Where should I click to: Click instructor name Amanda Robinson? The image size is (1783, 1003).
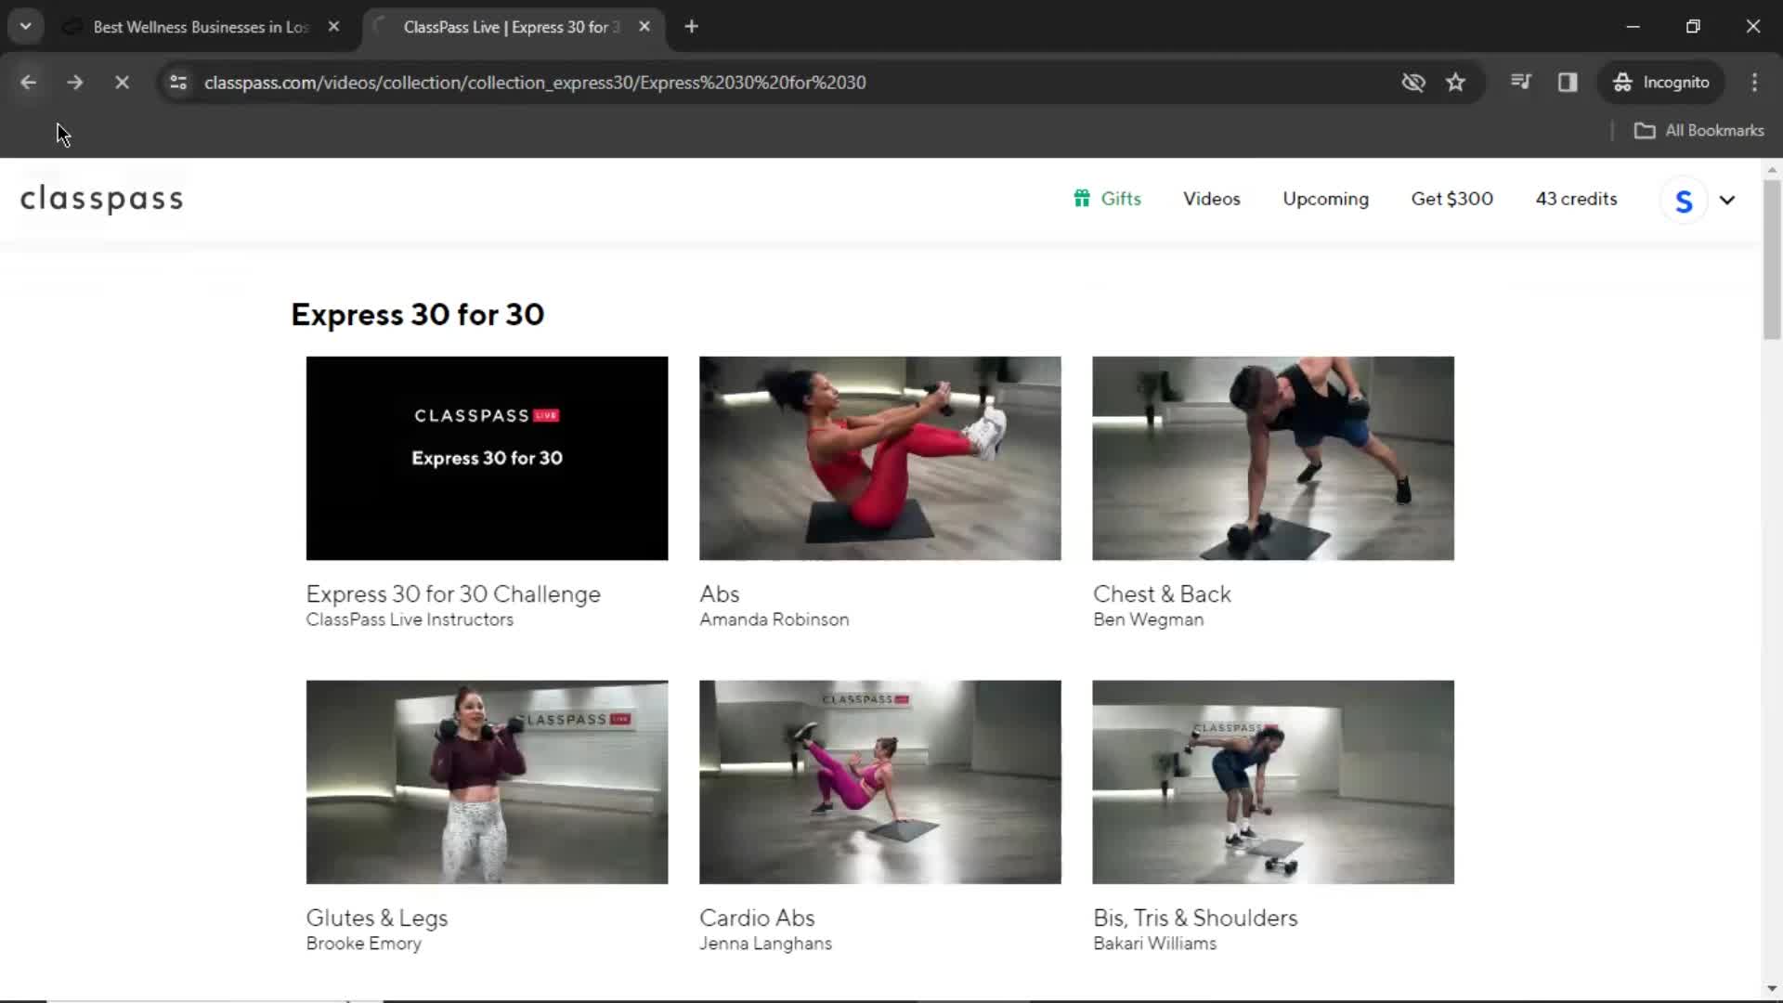click(x=774, y=619)
